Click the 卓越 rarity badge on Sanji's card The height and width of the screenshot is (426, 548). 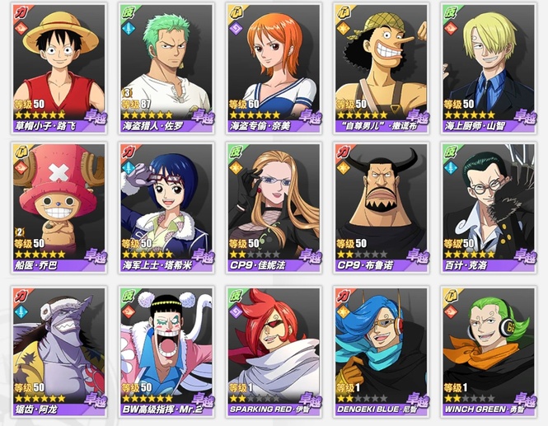click(525, 117)
